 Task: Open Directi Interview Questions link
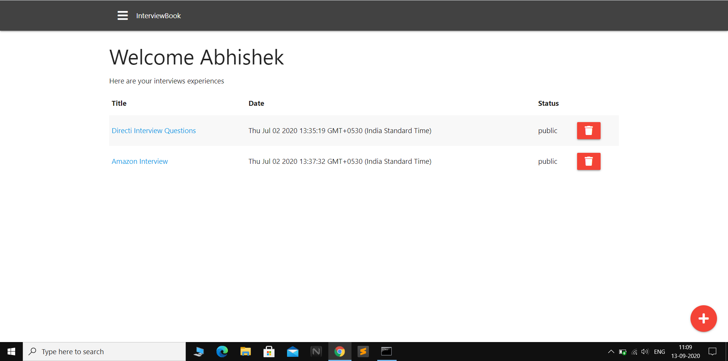point(154,130)
